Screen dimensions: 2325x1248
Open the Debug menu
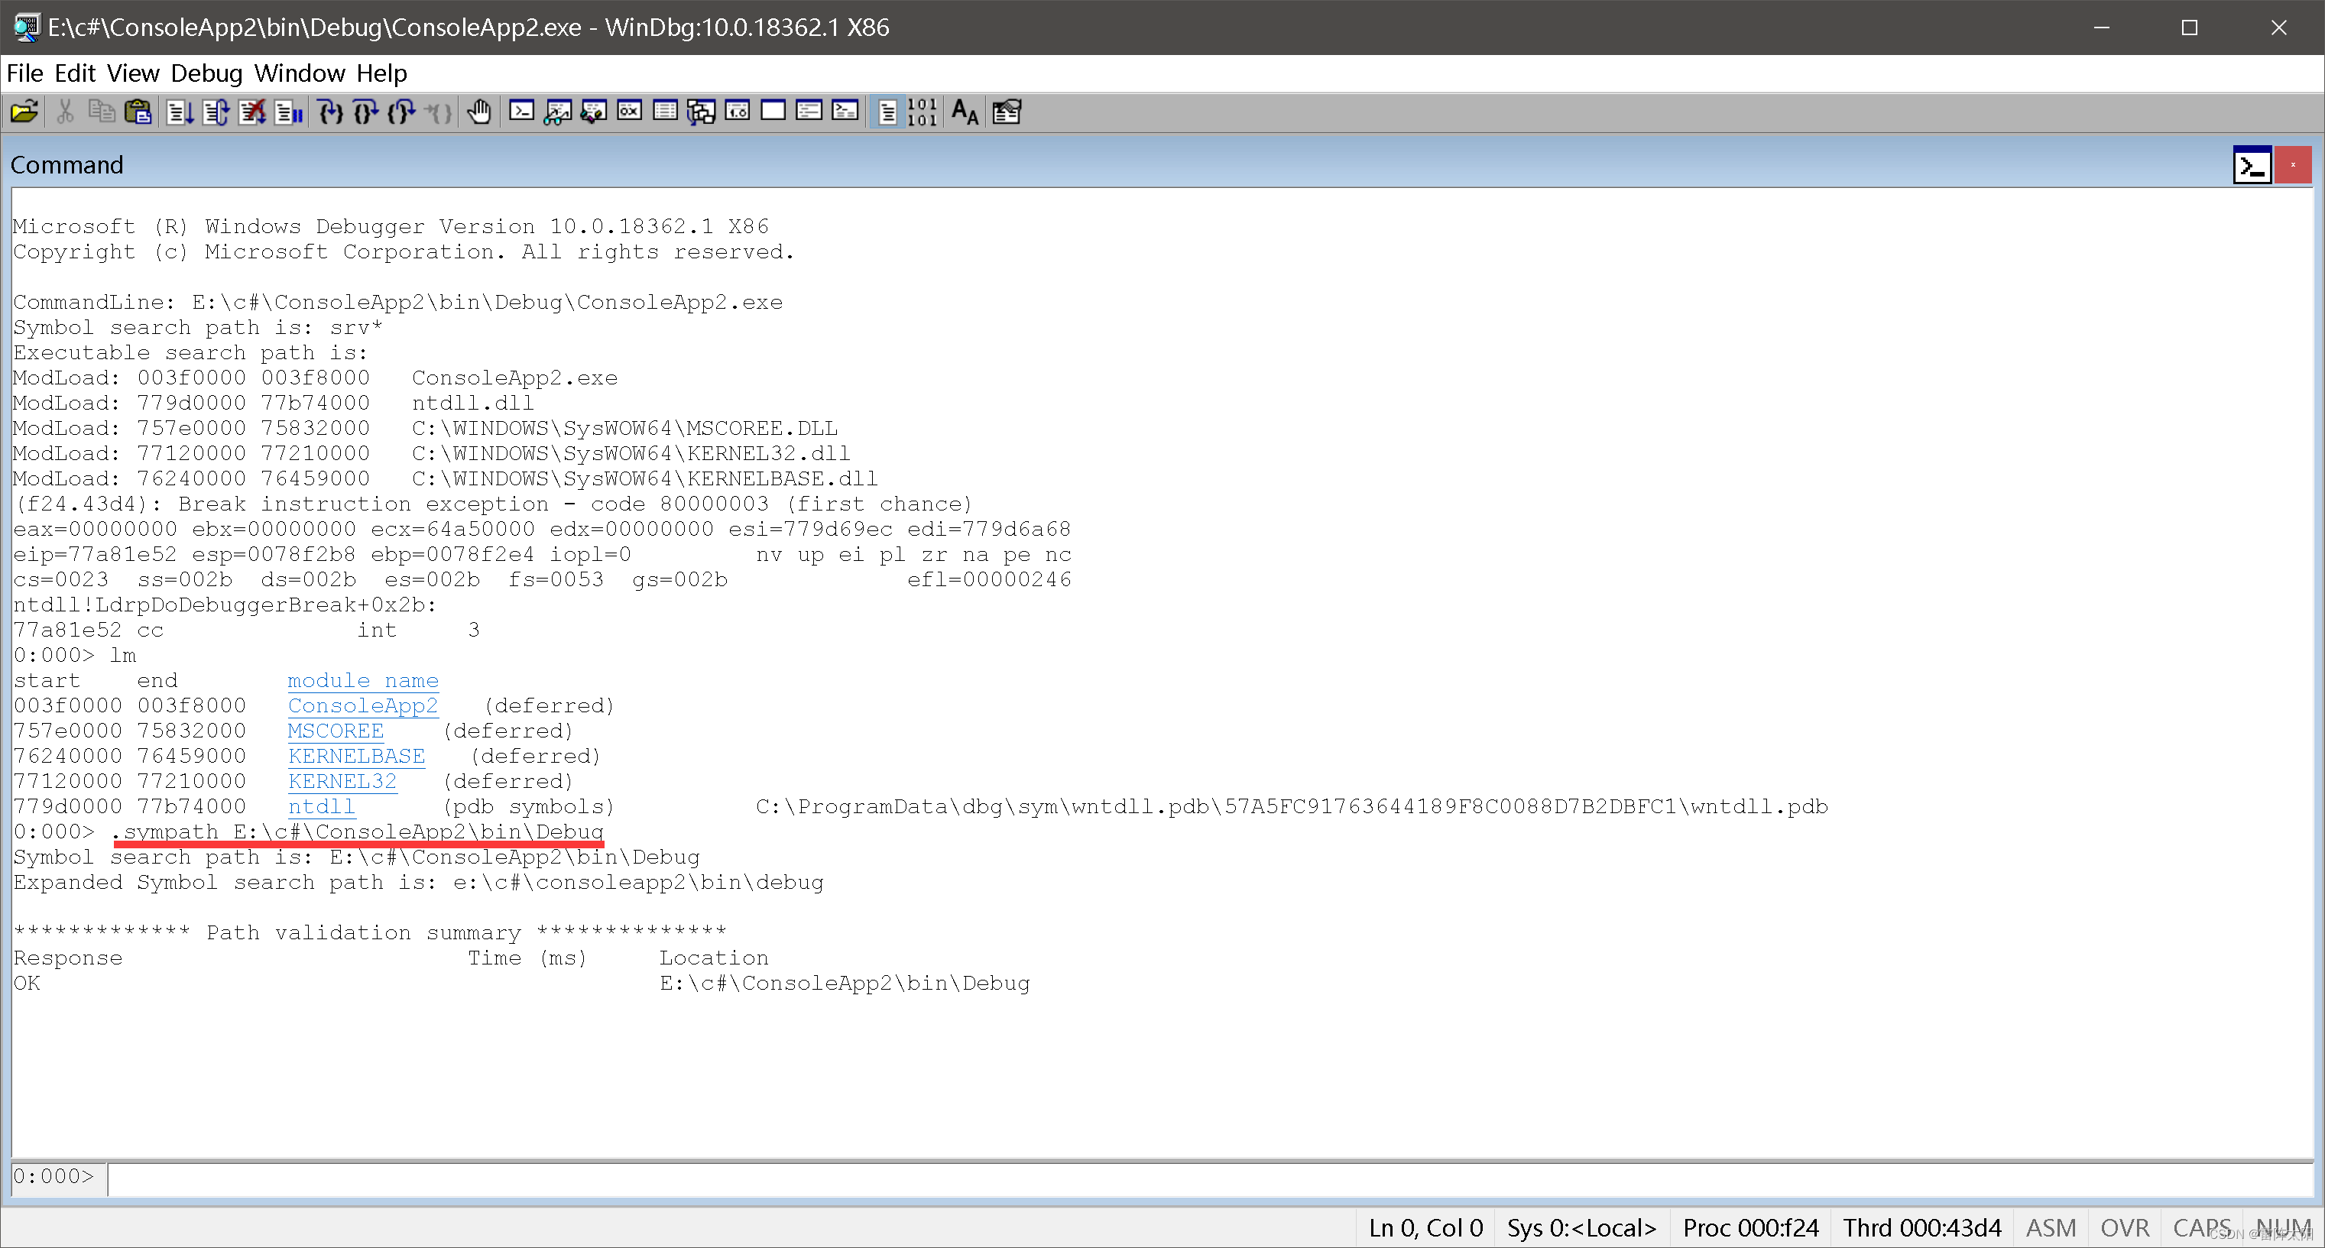point(206,73)
